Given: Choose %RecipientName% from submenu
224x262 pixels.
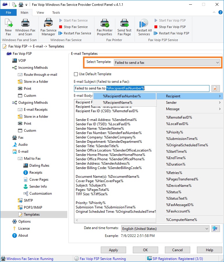Looking at the screenshot, I should tap(125, 103).
